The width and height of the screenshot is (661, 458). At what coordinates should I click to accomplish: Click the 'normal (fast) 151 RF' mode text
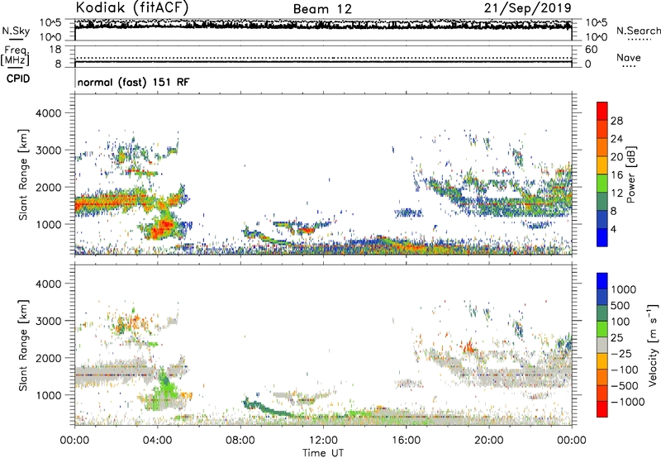pyautogui.click(x=133, y=82)
